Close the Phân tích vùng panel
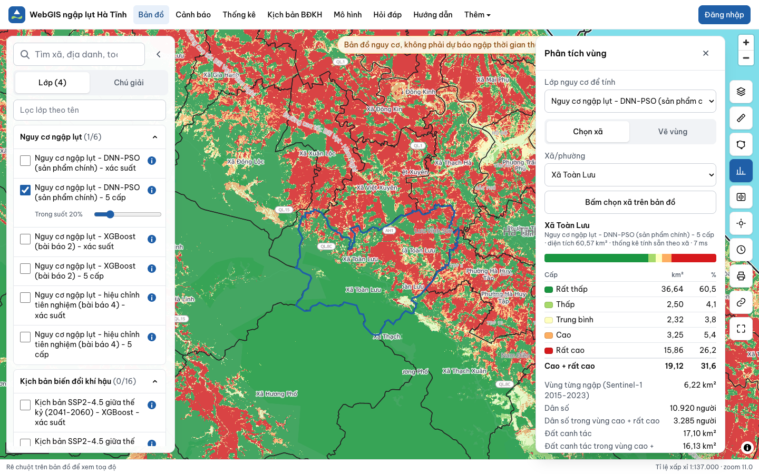 pyautogui.click(x=706, y=53)
